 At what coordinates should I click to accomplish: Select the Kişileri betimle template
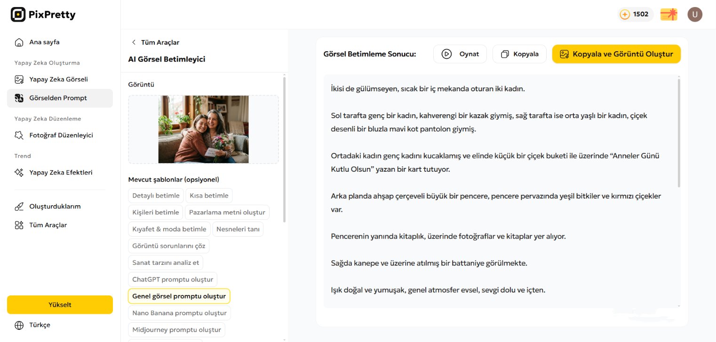pos(156,213)
